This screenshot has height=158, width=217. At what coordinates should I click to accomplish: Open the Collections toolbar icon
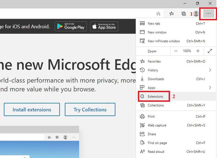pos(184,13)
